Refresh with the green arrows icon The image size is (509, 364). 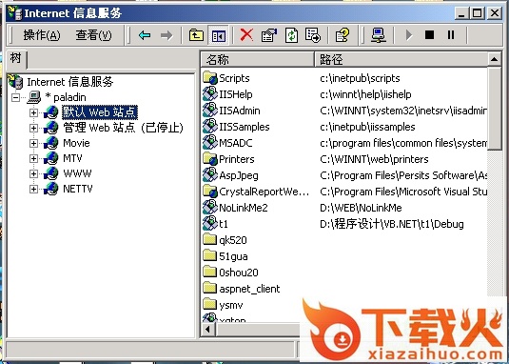tap(291, 34)
